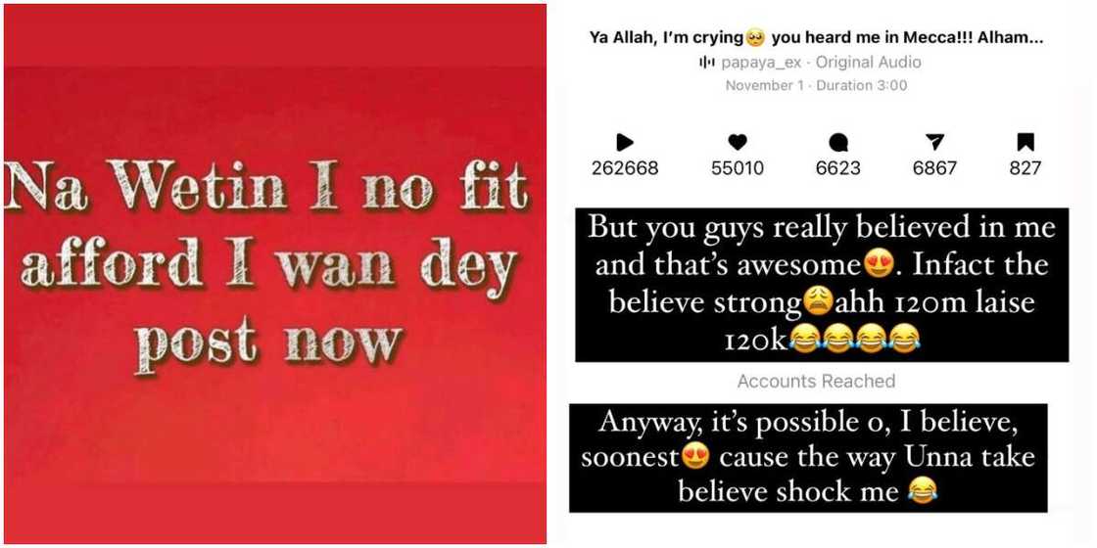Select the 262668 plays number

coord(625,167)
